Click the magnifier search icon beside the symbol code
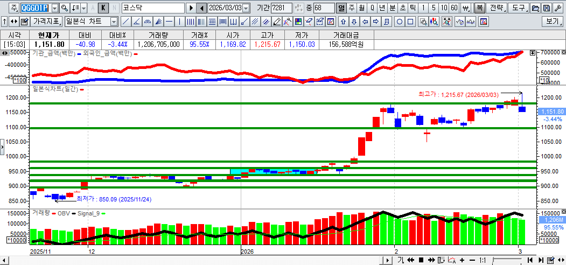This screenshot has width=566, height=265. (x=65, y=8)
